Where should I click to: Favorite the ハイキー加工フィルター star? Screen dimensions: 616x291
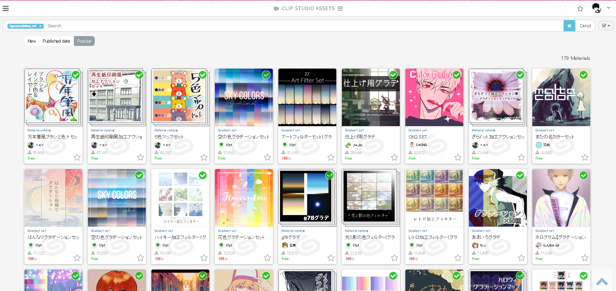click(x=204, y=258)
